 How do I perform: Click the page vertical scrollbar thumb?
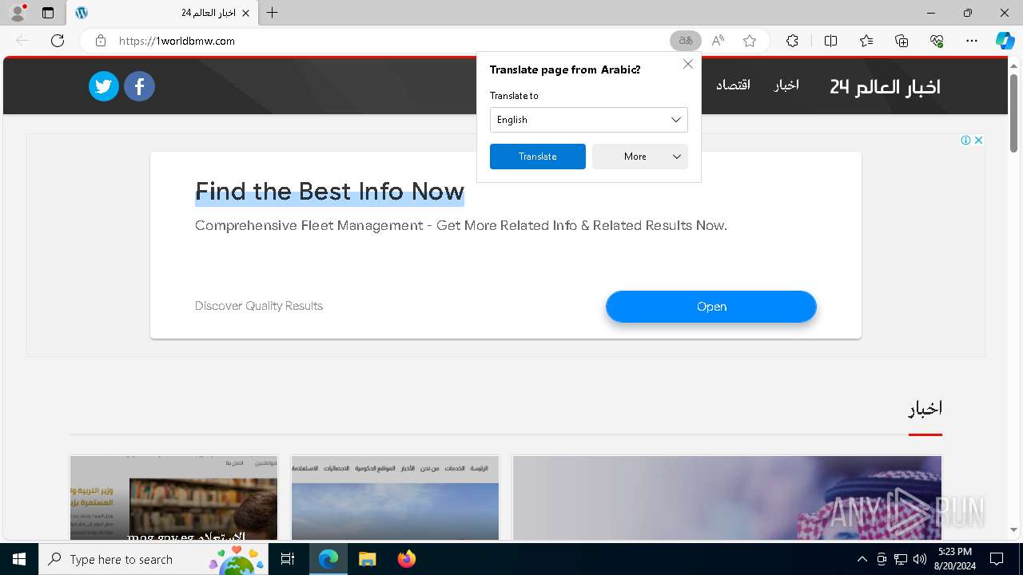[1013, 112]
